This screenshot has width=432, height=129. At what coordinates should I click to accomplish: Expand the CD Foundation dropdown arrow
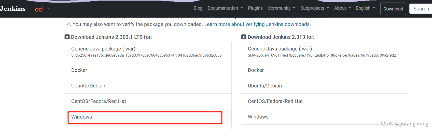pos(48,8)
